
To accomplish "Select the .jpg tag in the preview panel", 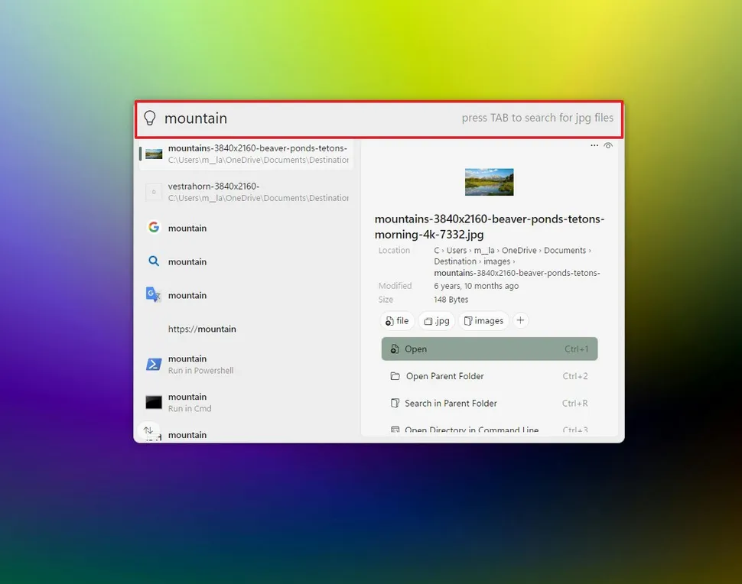I will [x=437, y=320].
